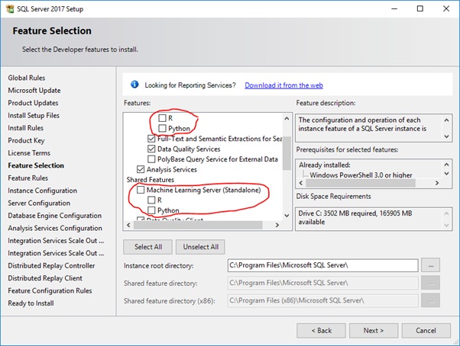Click the Windows PowerShell 3.0 or higher prerequisite
Screen dimensions: 460x346
(x=361, y=175)
